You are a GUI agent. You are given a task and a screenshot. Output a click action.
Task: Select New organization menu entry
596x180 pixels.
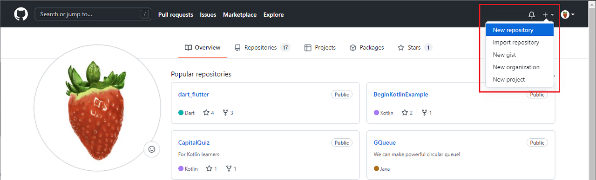pos(520,67)
